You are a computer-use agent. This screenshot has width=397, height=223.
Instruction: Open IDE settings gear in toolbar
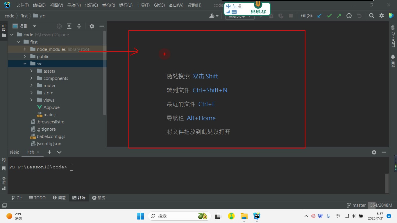point(382,16)
